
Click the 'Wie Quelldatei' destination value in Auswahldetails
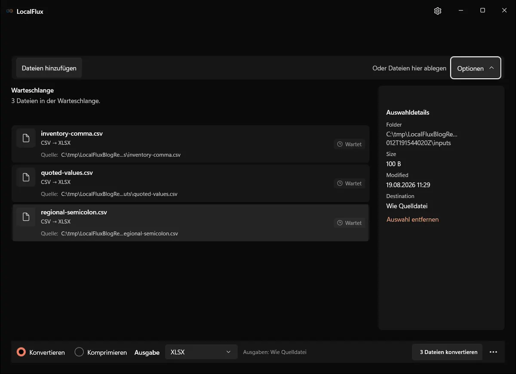pyautogui.click(x=407, y=206)
